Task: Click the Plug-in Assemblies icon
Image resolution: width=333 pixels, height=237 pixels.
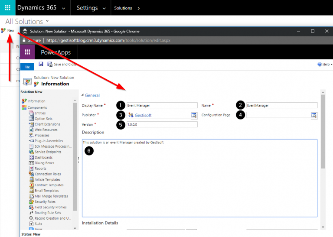Action: click(31, 141)
